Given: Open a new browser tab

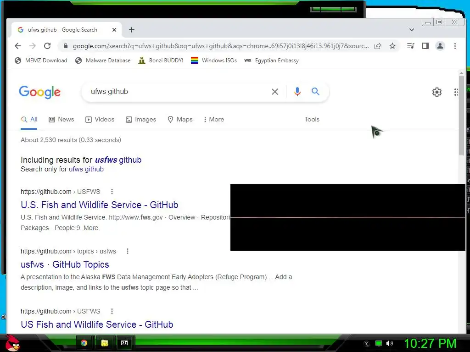Looking at the screenshot, I should [x=132, y=30].
